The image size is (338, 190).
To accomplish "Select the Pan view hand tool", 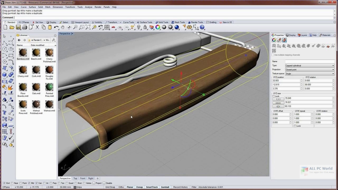I will [63, 27].
